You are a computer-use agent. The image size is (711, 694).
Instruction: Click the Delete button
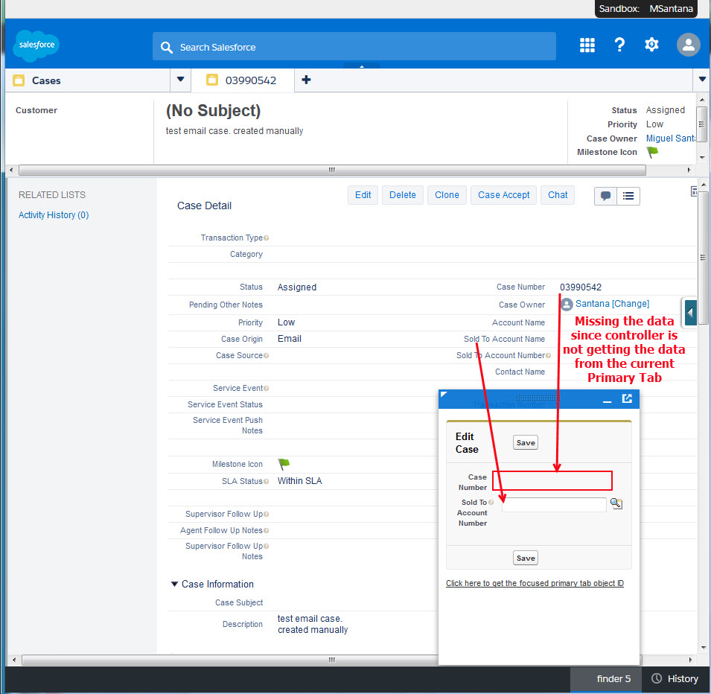pos(403,195)
